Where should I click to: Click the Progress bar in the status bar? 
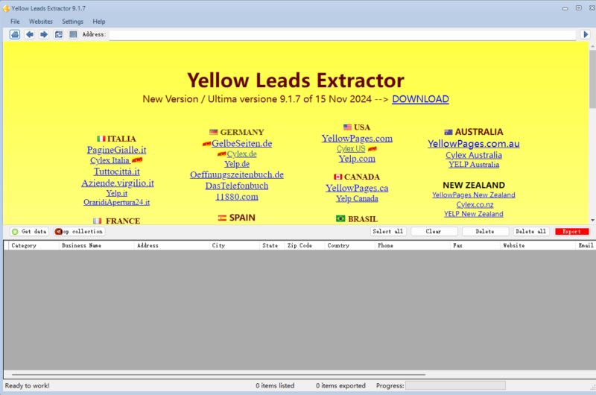pyautogui.click(x=455, y=385)
